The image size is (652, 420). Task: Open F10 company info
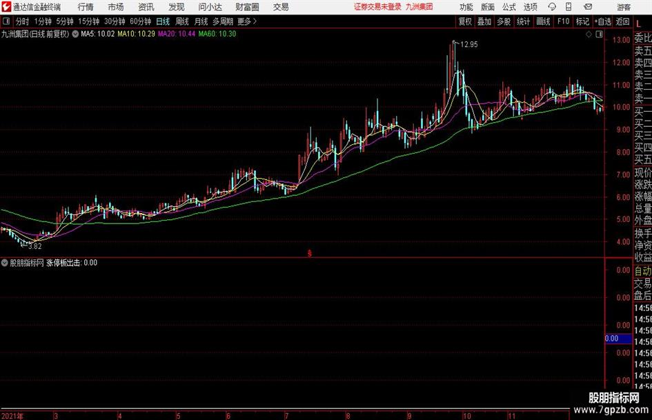click(x=564, y=21)
